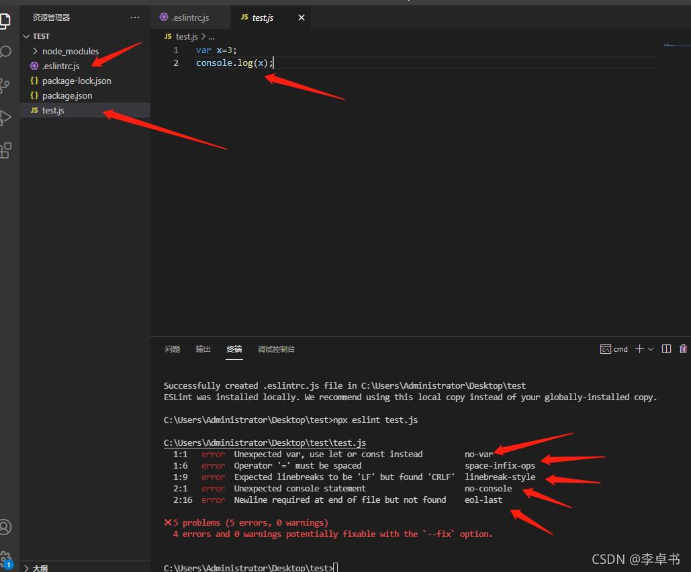This screenshot has width=691, height=572.
Task: Open the Extensions view
Action: click(x=5, y=150)
